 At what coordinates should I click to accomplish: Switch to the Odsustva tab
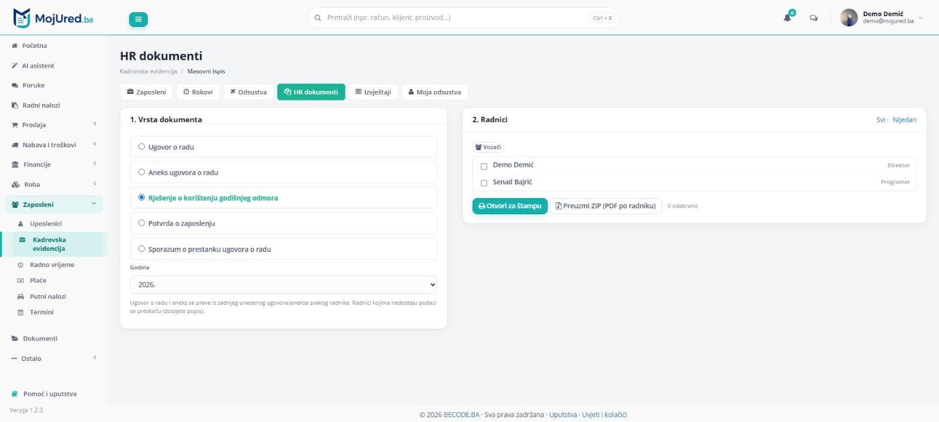click(249, 92)
